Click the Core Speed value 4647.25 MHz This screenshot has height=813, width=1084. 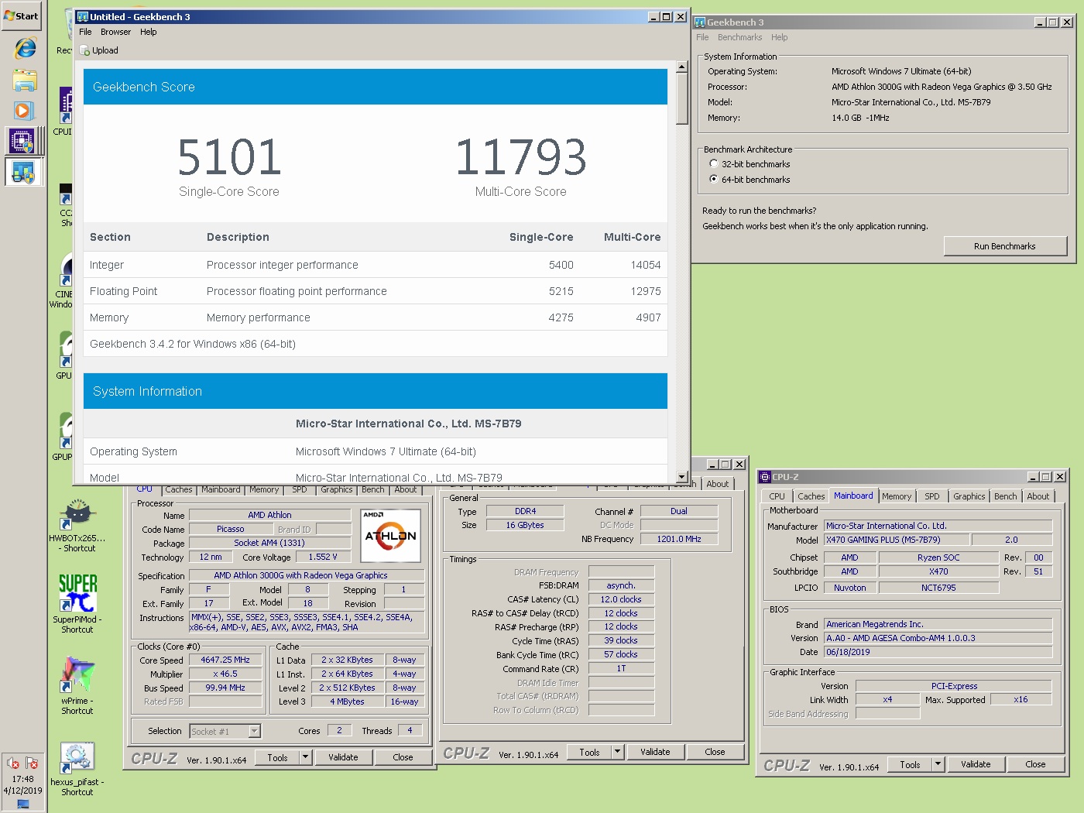coord(225,660)
